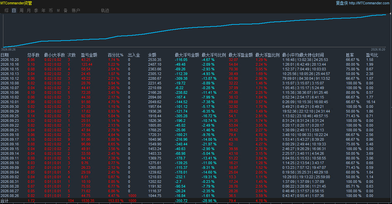Click the total lots value 0.18
This screenshot has height=204, width=392.
(31, 139)
